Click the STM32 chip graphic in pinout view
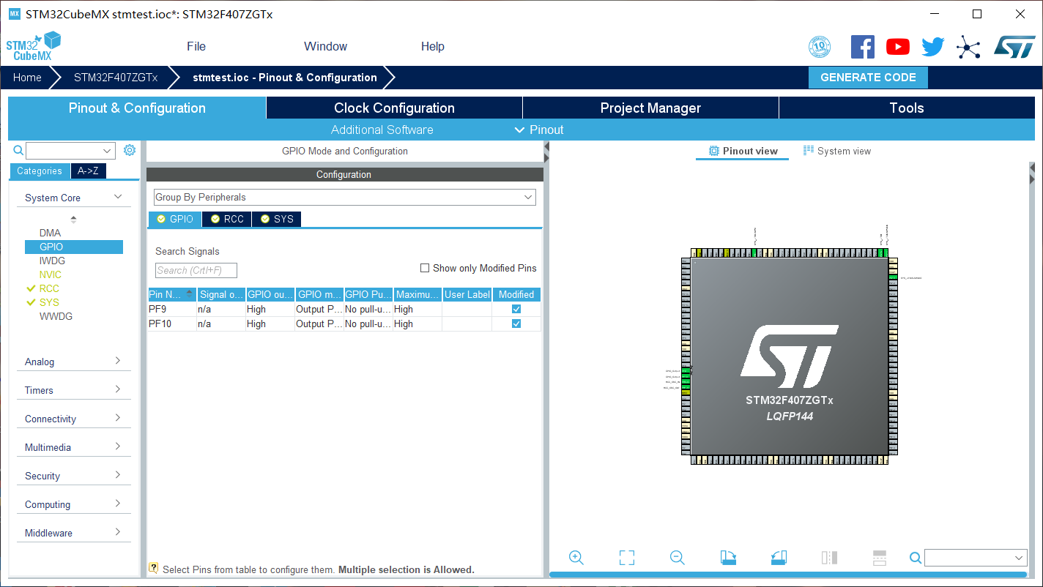 [790, 356]
